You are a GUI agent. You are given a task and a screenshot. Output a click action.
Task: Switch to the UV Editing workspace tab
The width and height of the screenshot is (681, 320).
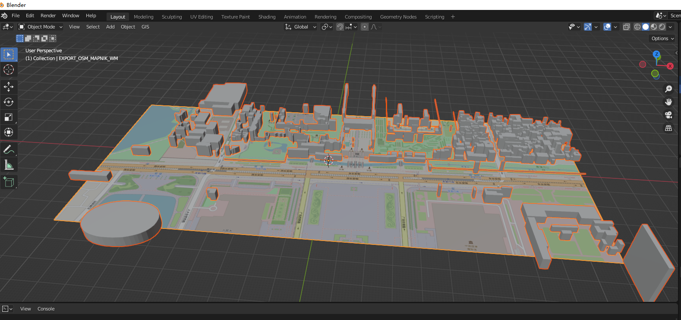tap(202, 17)
